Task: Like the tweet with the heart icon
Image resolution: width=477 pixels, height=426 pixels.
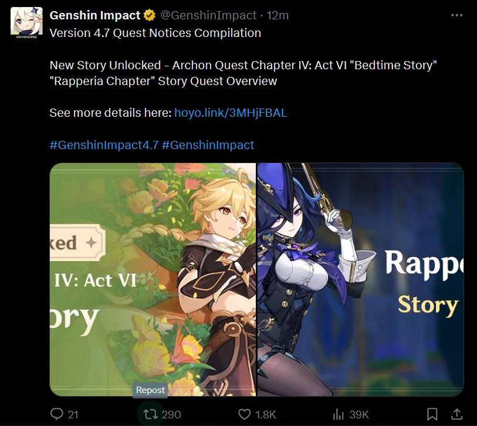Action: pos(244,414)
